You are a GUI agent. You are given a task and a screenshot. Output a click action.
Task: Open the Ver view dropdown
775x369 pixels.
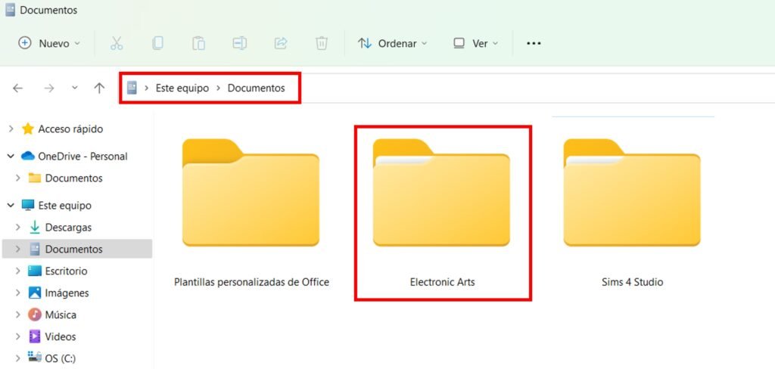click(x=475, y=43)
